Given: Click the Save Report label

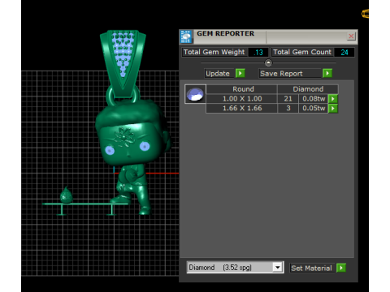Looking at the screenshot, I should (x=281, y=74).
